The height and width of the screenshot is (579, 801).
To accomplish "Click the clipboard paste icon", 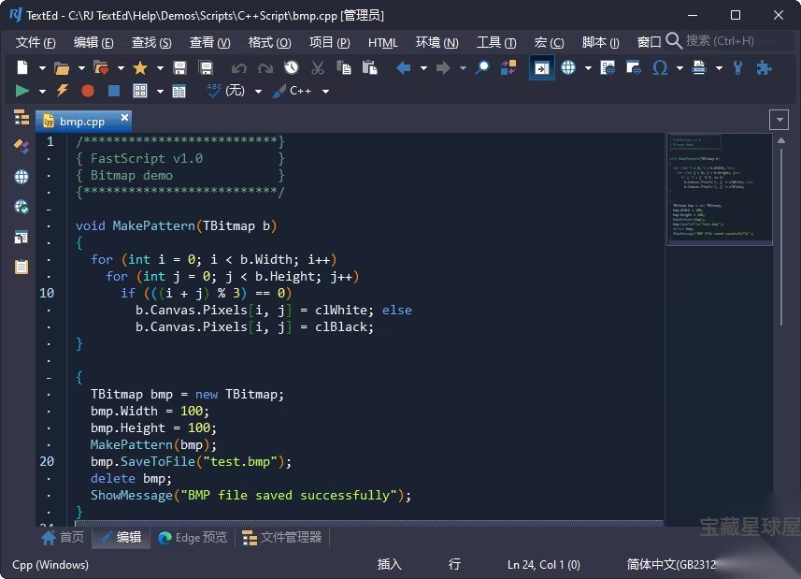I will [x=369, y=67].
